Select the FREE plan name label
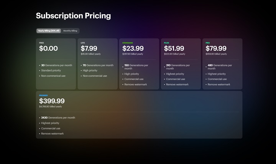This screenshot has width=276, height=164. pos(41,43)
